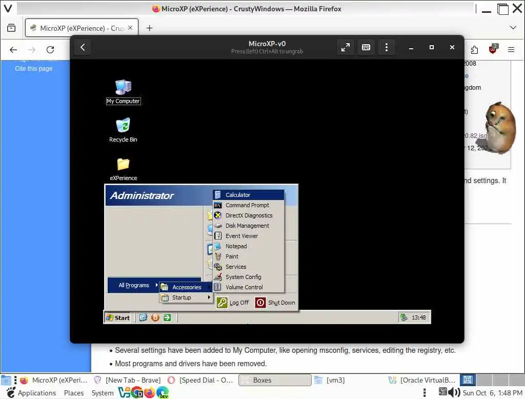Open Notepad from Accessories submenu
The height and width of the screenshot is (399, 525).
pos(249,246)
